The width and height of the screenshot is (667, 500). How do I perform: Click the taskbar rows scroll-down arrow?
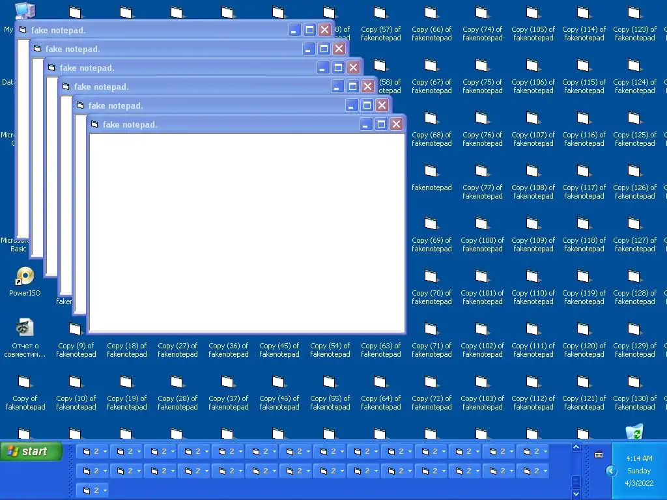pos(576,493)
